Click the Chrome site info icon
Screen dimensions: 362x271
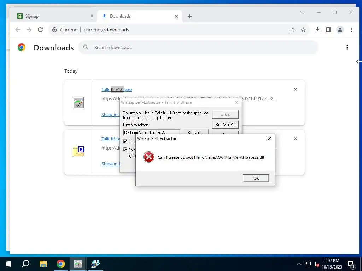click(54, 30)
